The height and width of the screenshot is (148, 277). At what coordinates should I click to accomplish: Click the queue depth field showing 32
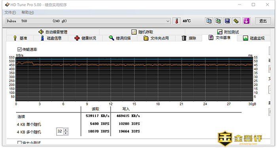click(60, 131)
